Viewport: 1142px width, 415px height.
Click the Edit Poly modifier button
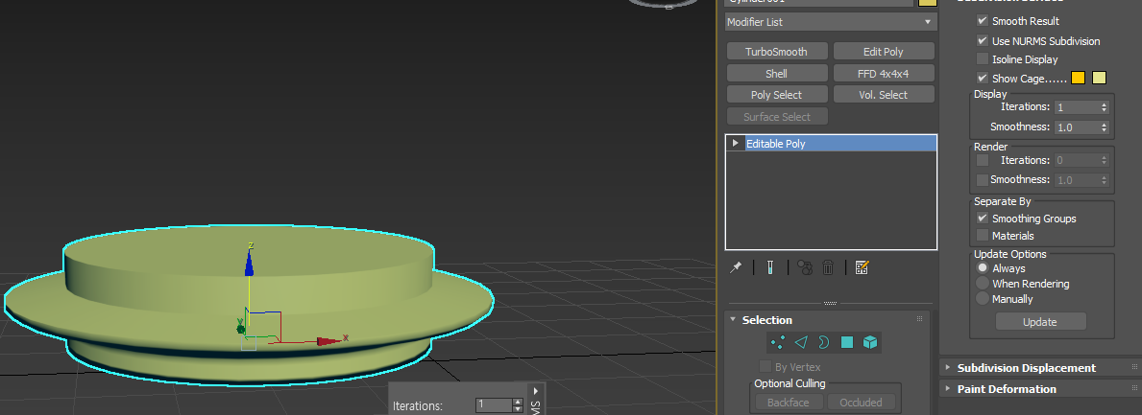[884, 52]
